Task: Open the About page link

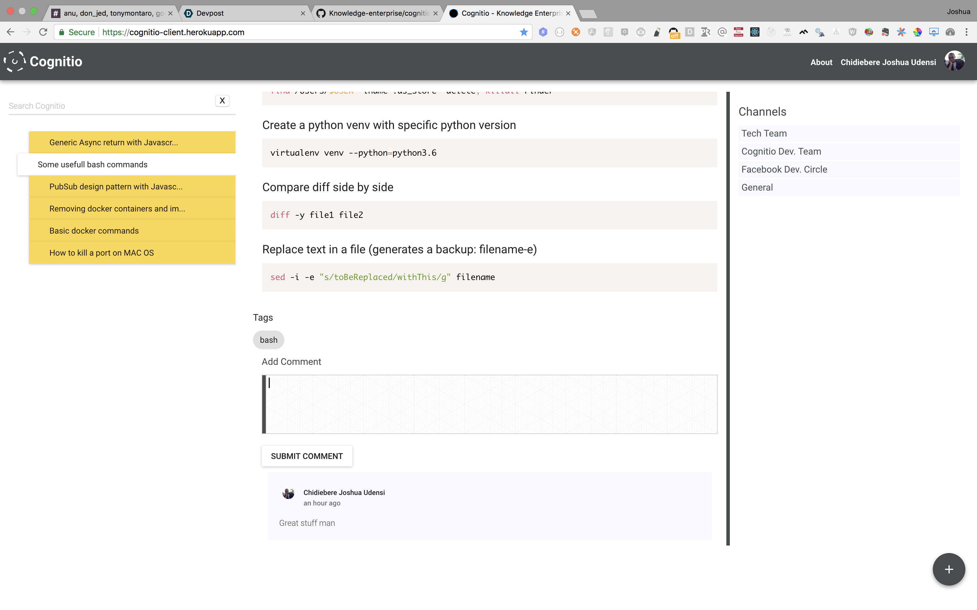Action: pos(821,62)
